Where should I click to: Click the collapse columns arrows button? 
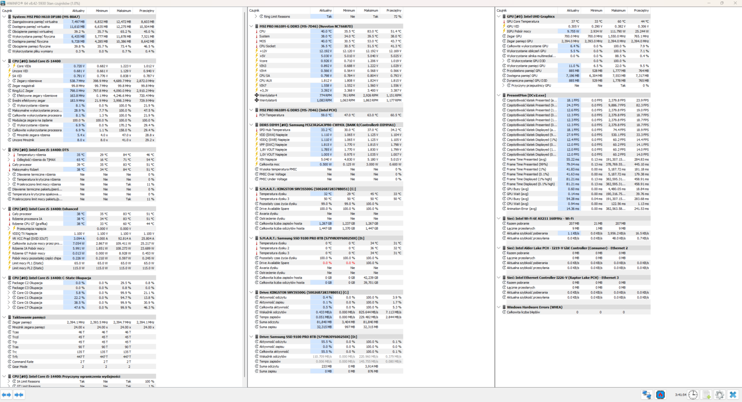[x=19, y=395]
